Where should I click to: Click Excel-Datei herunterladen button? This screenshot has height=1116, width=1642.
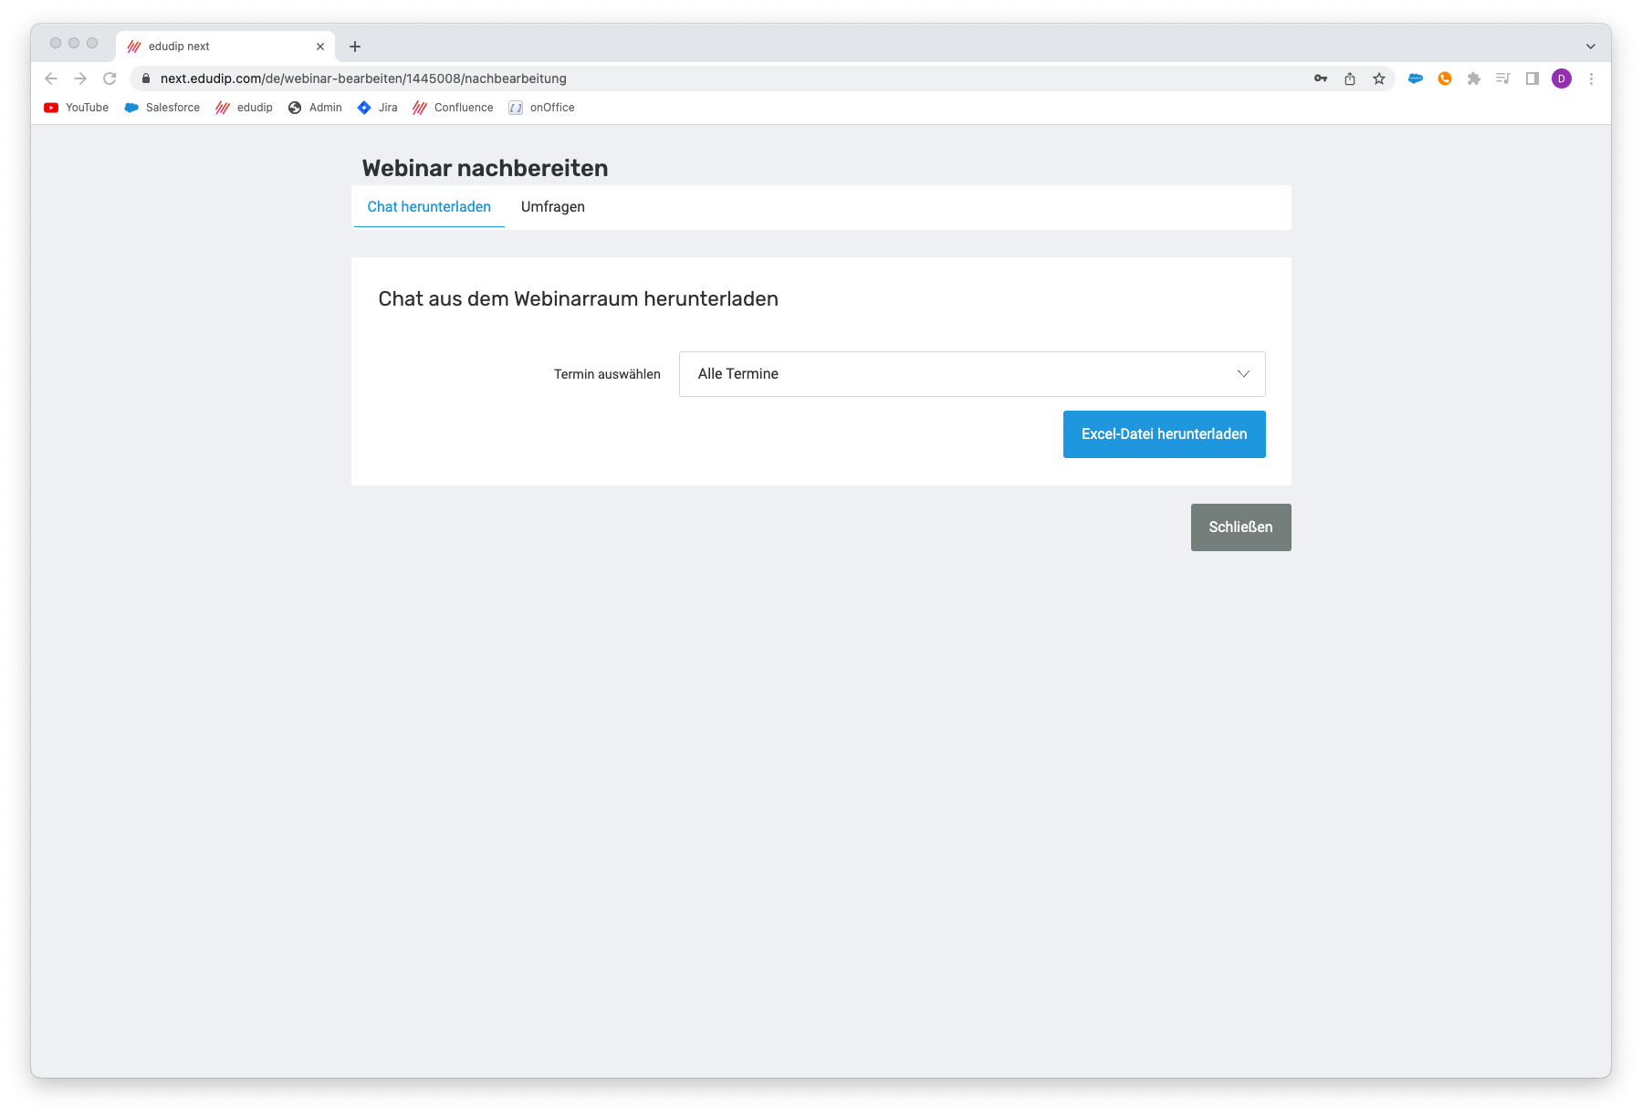coord(1164,434)
